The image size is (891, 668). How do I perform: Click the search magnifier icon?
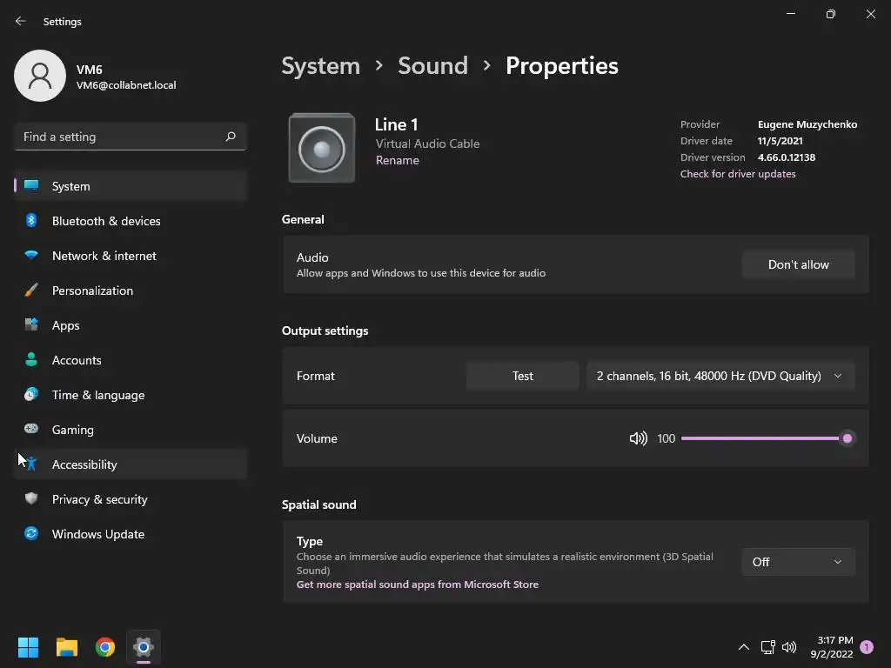point(231,137)
